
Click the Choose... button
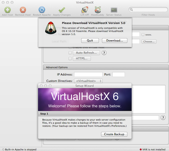[149, 42]
